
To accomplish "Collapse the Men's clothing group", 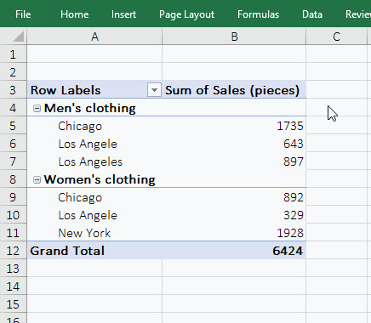I will click(37, 108).
